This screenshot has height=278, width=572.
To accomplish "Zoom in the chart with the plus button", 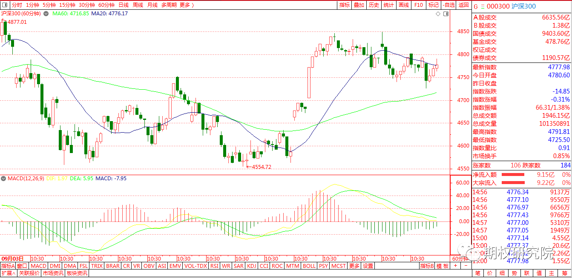I will (455, 266).
